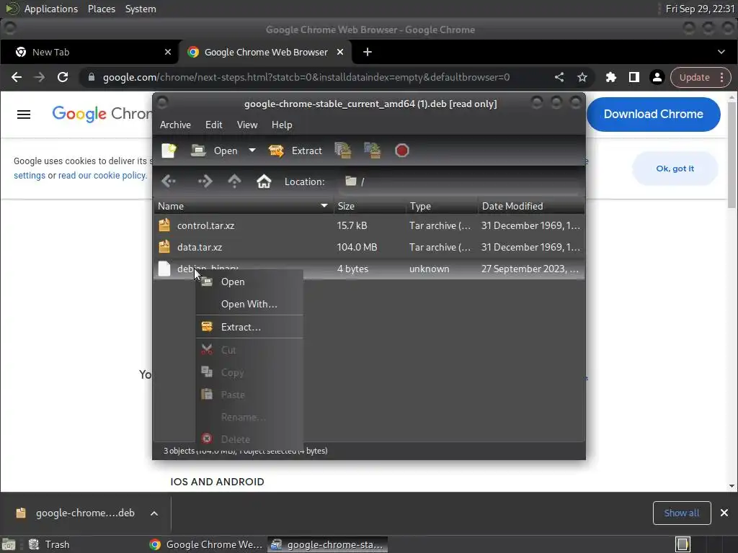The image size is (738, 553).
Task: Select the data.tar.xz file row
Action: (x=369, y=248)
